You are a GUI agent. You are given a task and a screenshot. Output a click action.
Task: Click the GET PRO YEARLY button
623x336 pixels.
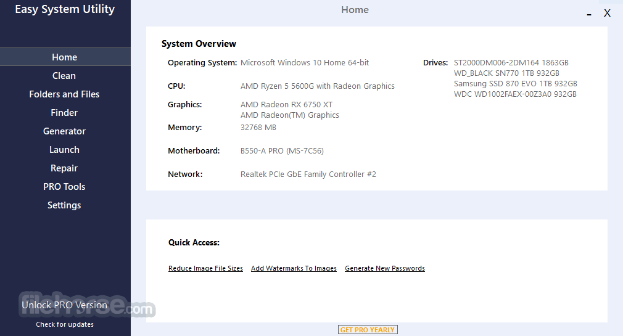[x=368, y=330]
